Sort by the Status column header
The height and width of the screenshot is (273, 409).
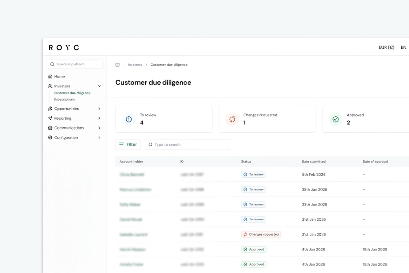click(246, 162)
